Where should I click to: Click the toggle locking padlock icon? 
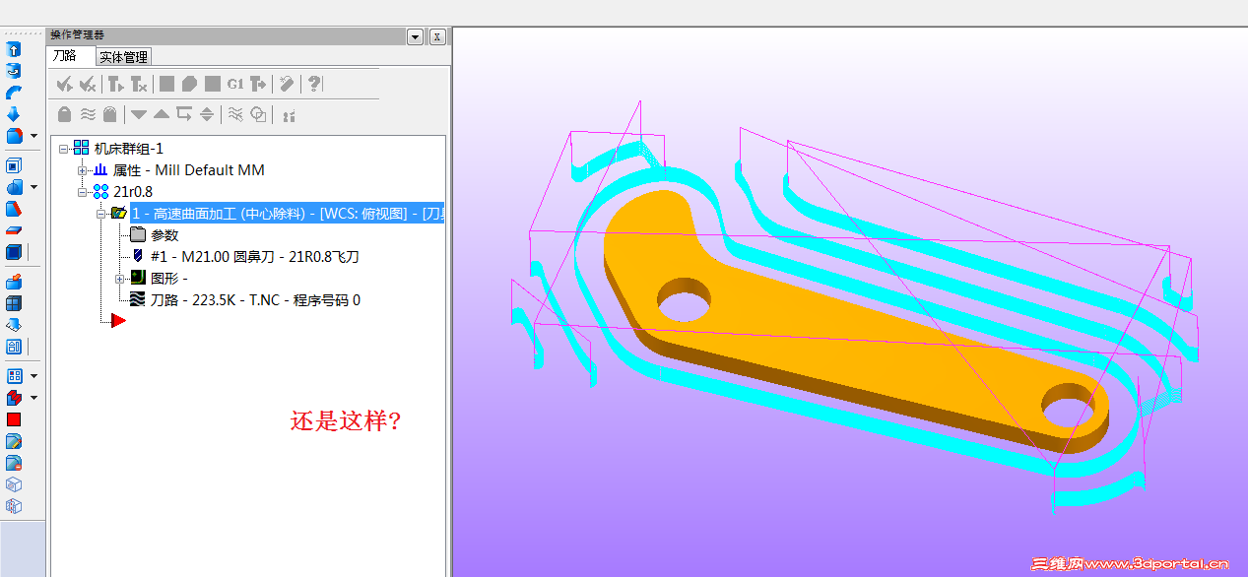pyautogui.click(x=65, y=114)
